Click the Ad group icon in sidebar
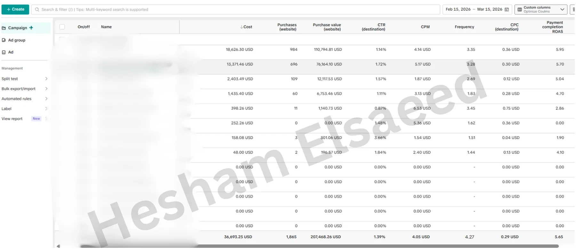The height and width of the screenshot is (249, 576). tap(4, 40)
